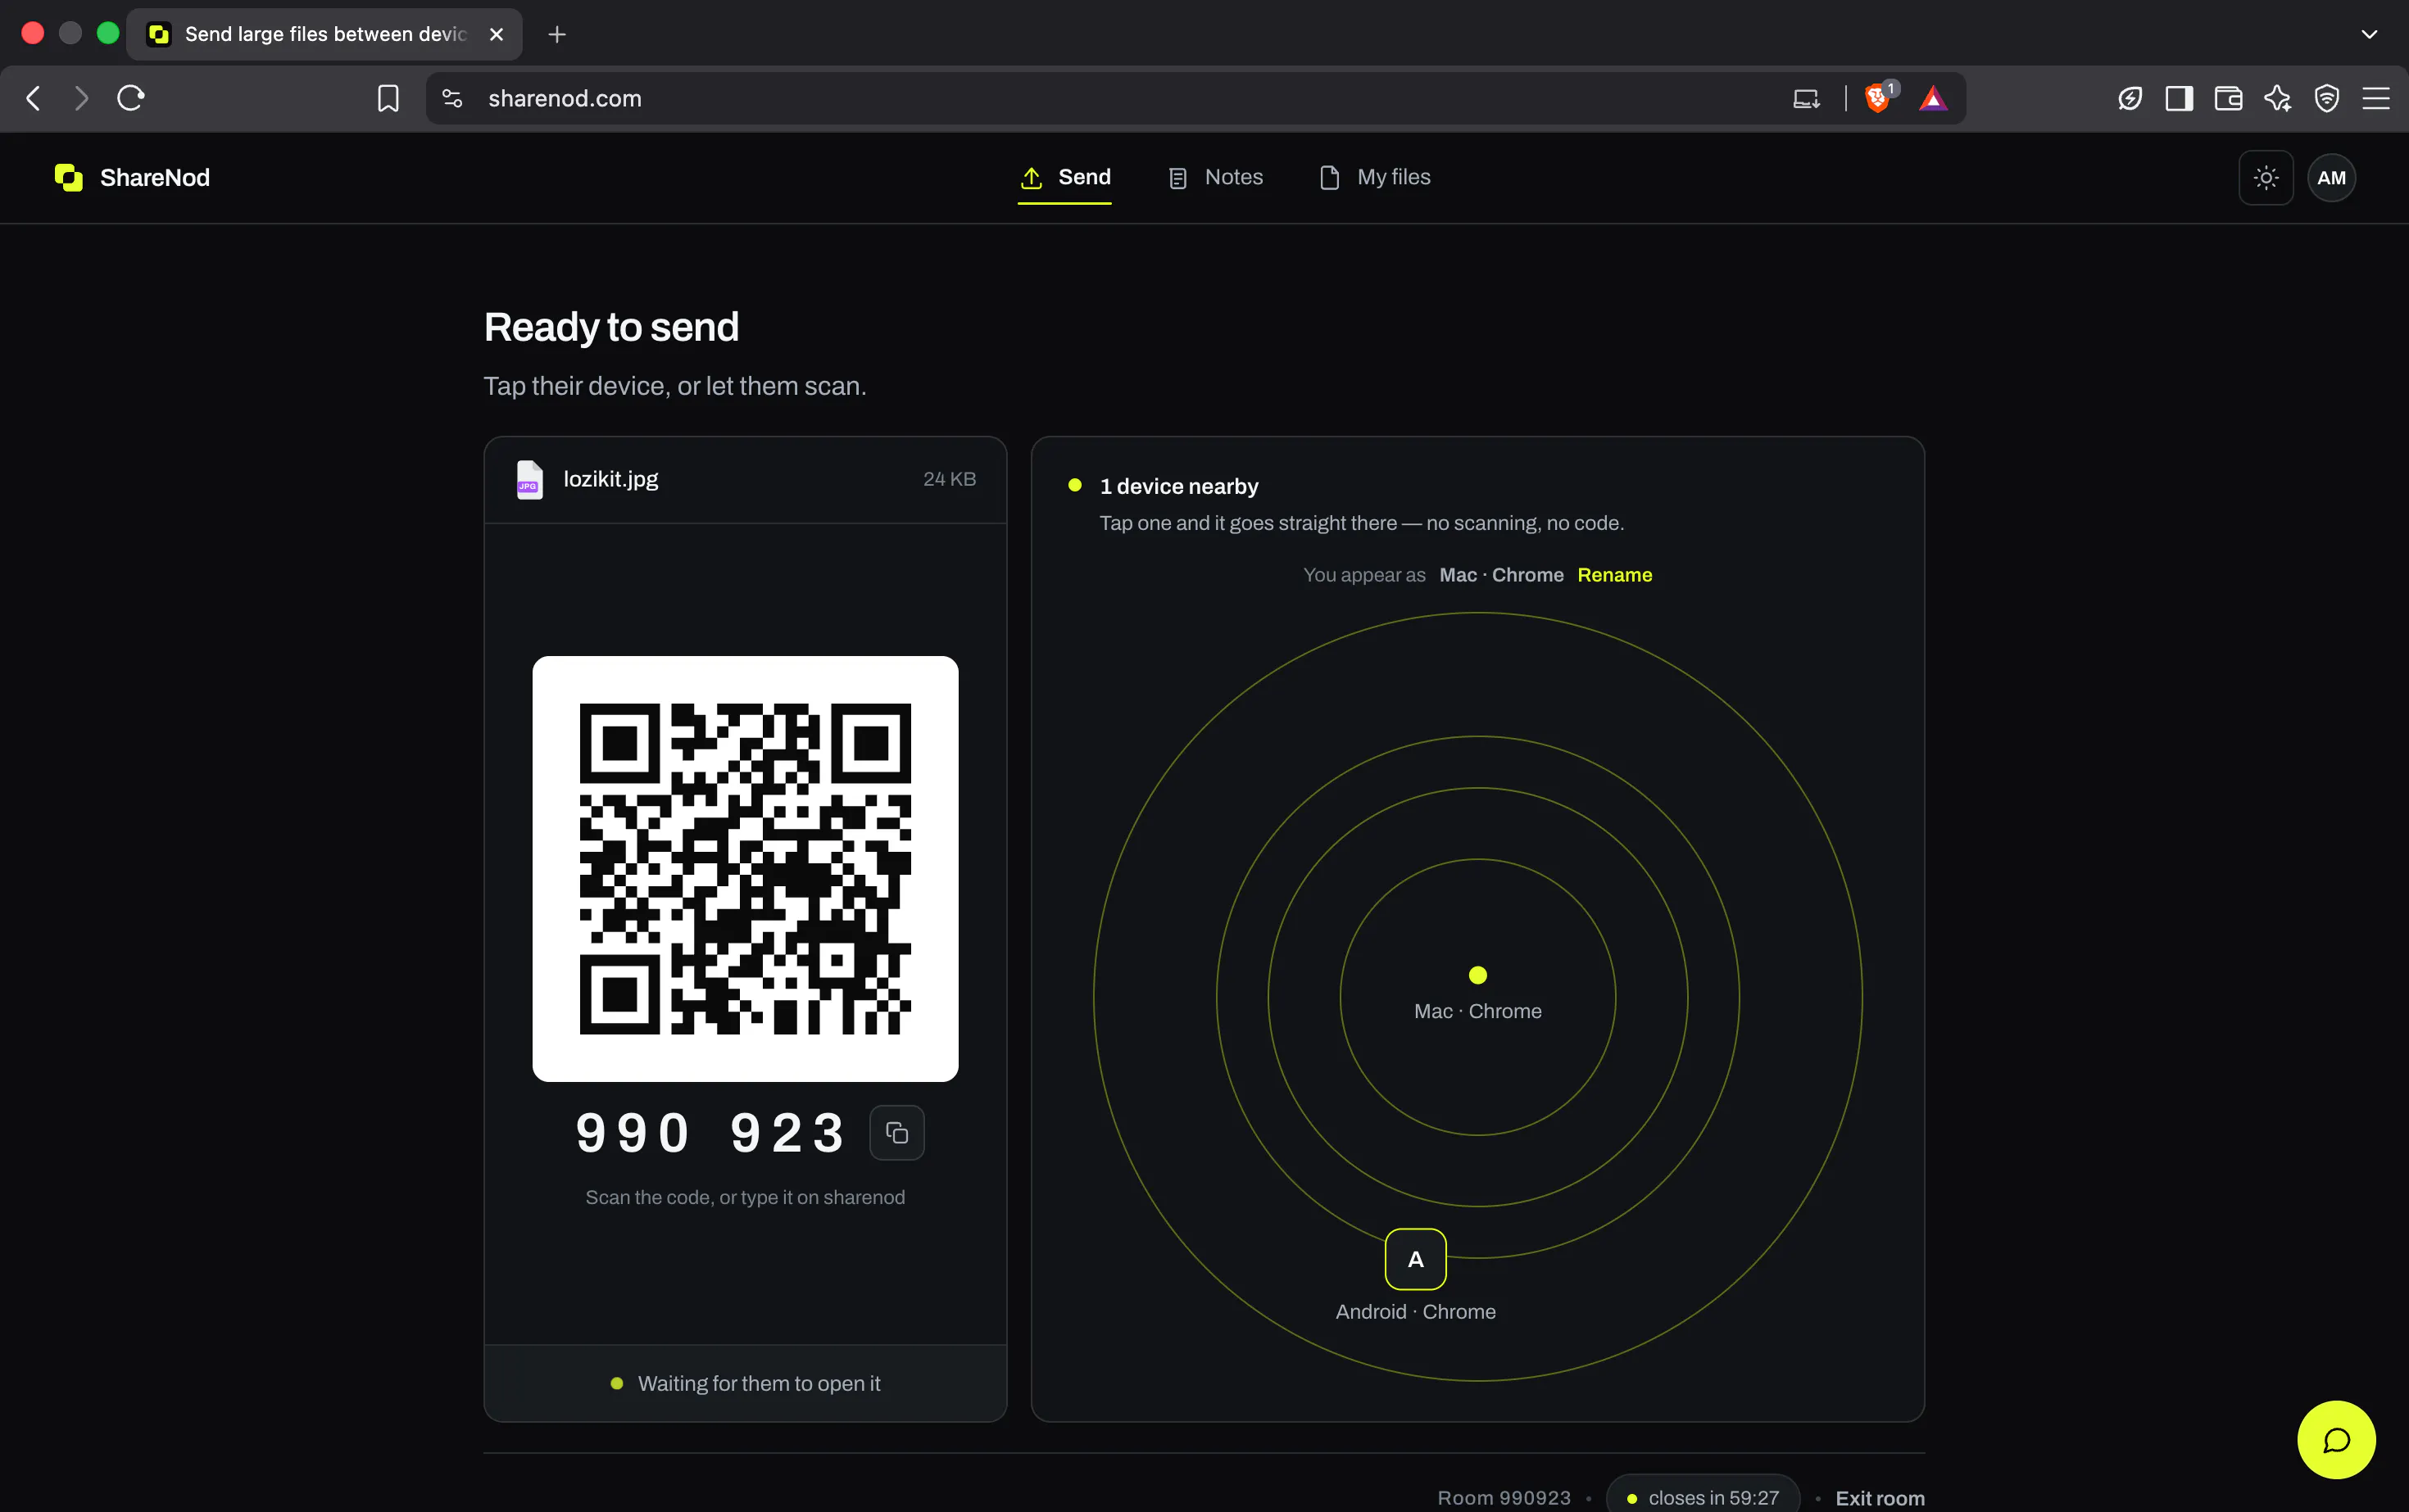Bookmark this page
The width and height of the screenshot is (2409, 1512).
click(388, 98)
